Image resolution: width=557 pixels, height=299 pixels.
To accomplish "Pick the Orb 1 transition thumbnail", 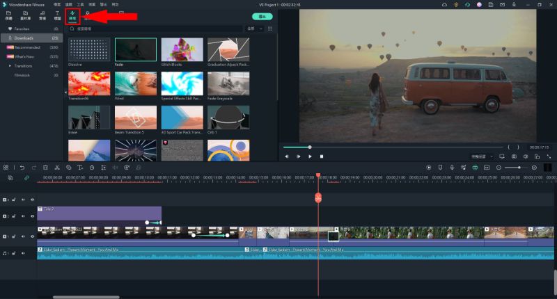I will point(228,118).
